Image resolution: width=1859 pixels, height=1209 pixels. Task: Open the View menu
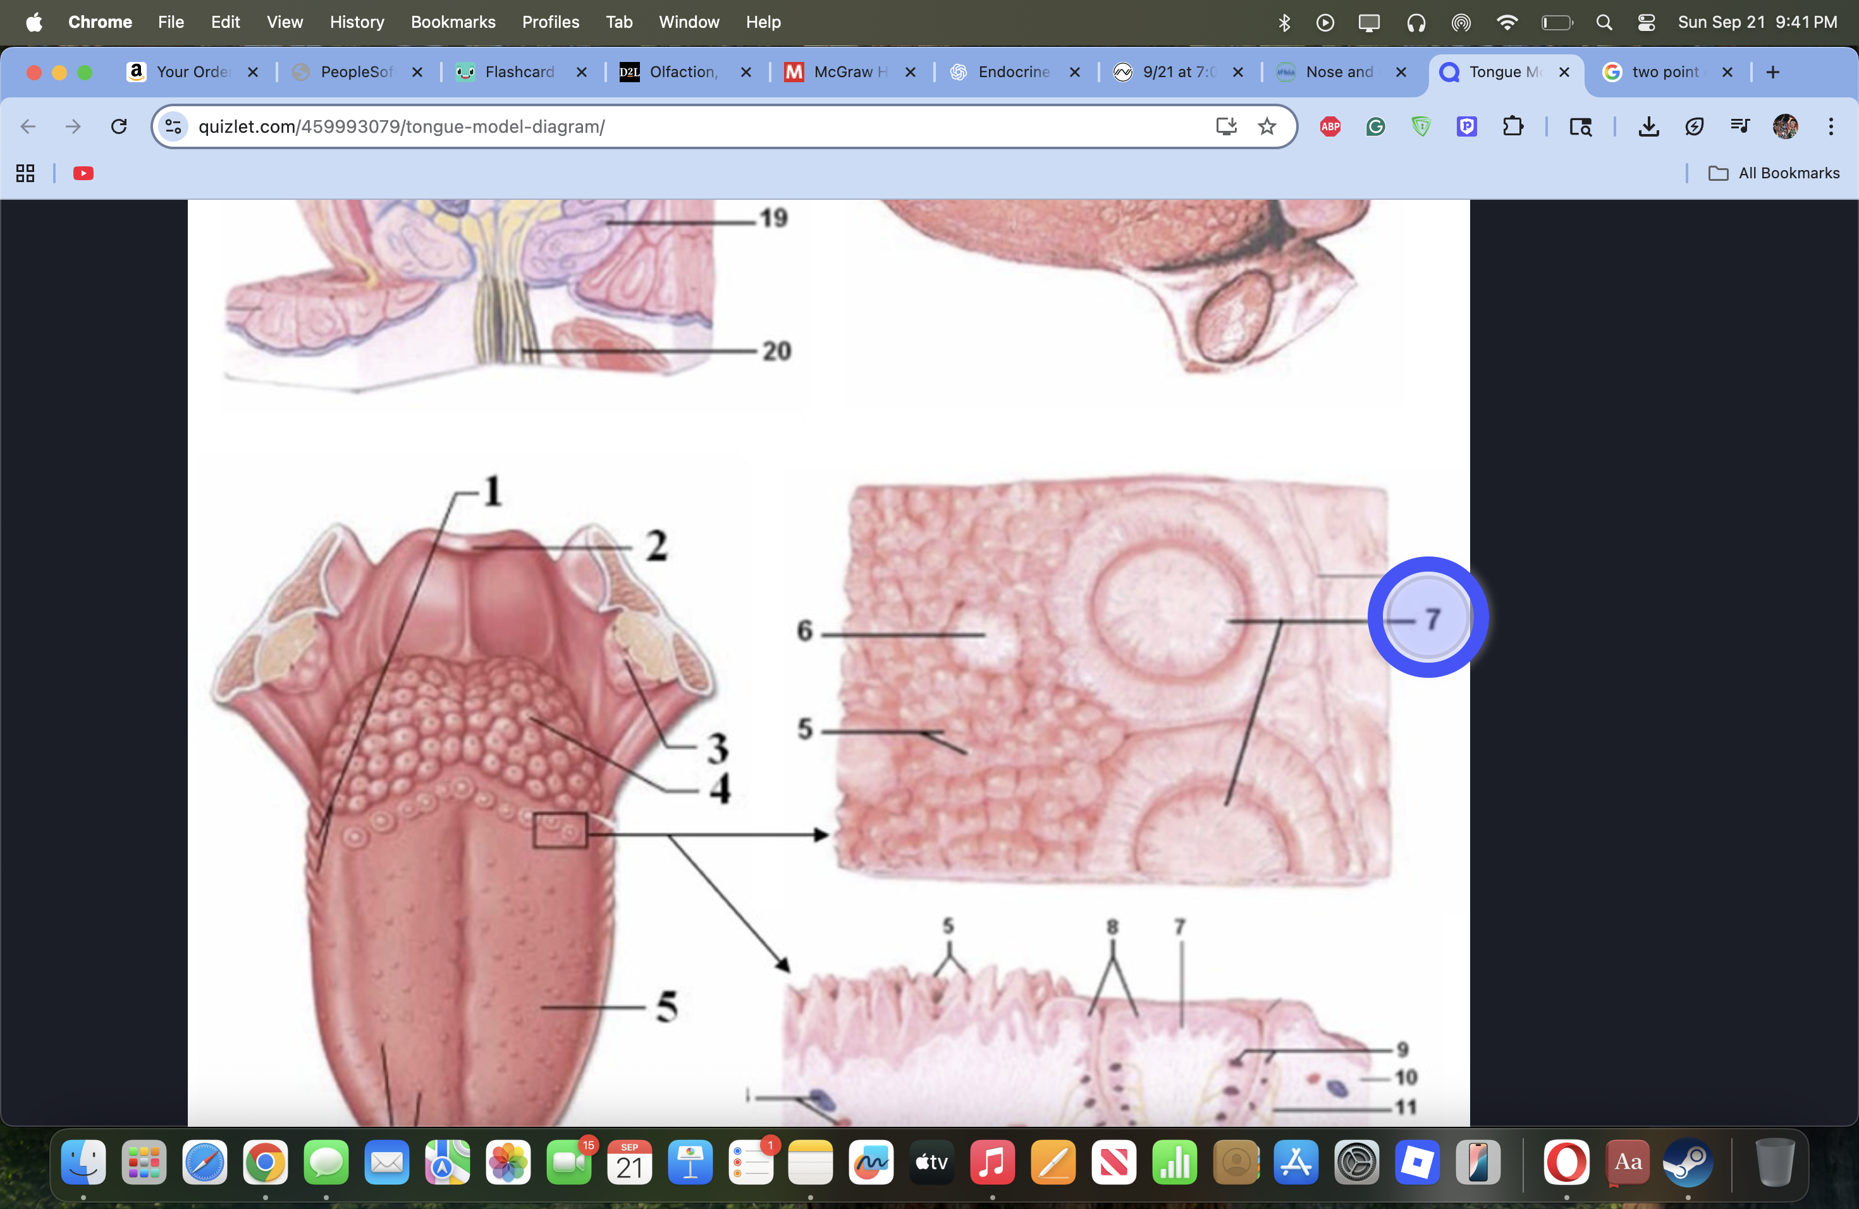(x=285, y=22)
